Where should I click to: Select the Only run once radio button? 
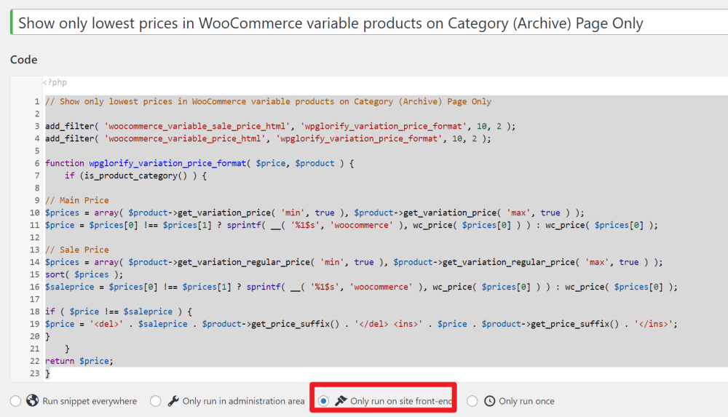coord(472,401)
